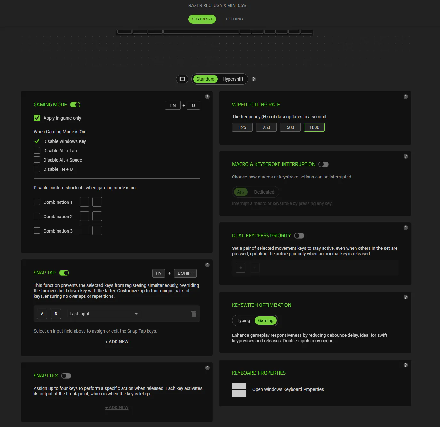Enable the Combination 2 checkbox
Viewport: 440px width, 427px height.
[37, 216]
